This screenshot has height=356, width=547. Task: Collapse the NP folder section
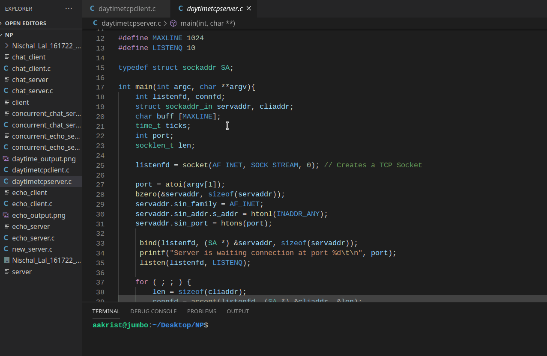click(x=9, y=35)
